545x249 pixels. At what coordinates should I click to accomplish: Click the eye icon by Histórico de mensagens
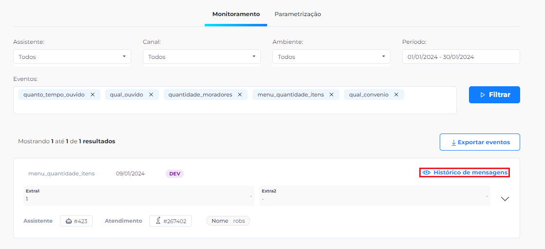pyautogui.click(x=427, y=172)
